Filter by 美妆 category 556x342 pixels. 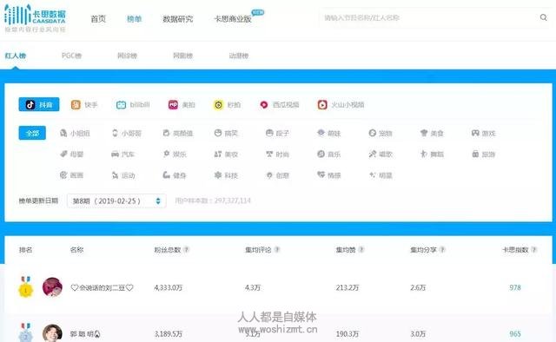pos(226,155)
